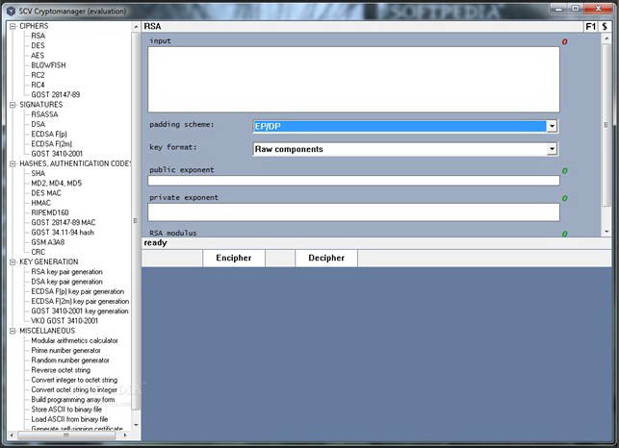This screenshot has width=619, height=448.
Task: Collapse the MISCELLANEOUS tree group
Action: point(13,331)
